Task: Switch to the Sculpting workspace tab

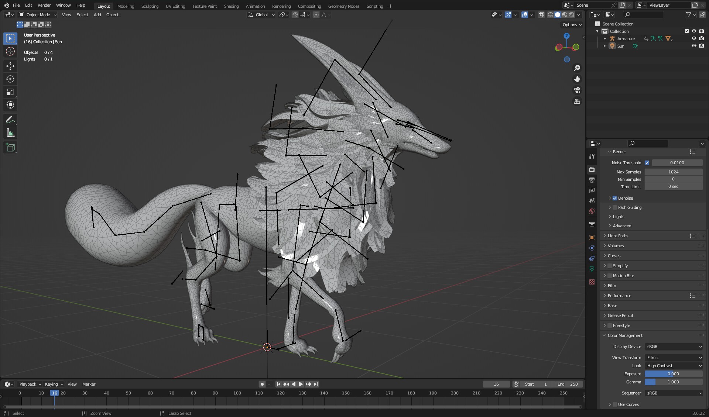Action: point(150,6)
